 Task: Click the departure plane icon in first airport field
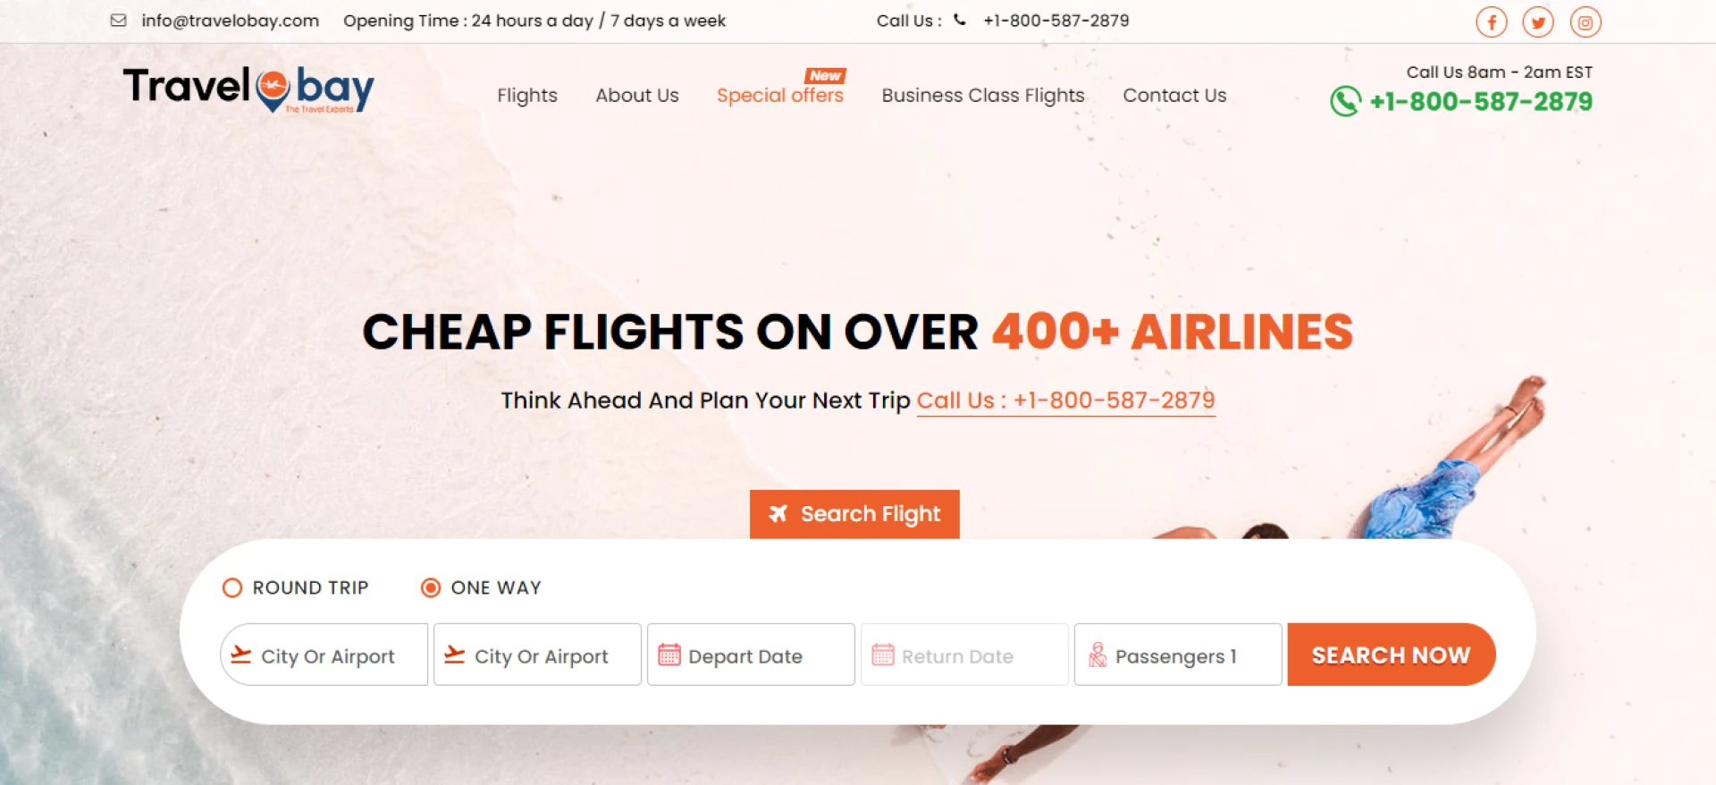240,655
